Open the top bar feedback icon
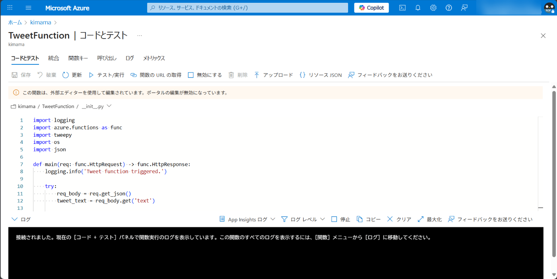The image size is (557, 279). pos(464,8)
